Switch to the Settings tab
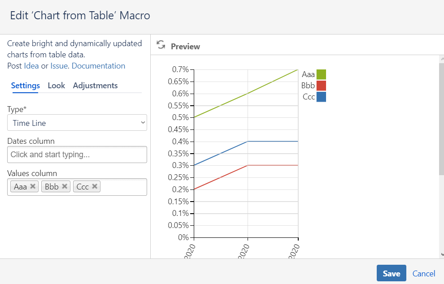The height and width of the screenshot is (284, 444). click(25, 86)
